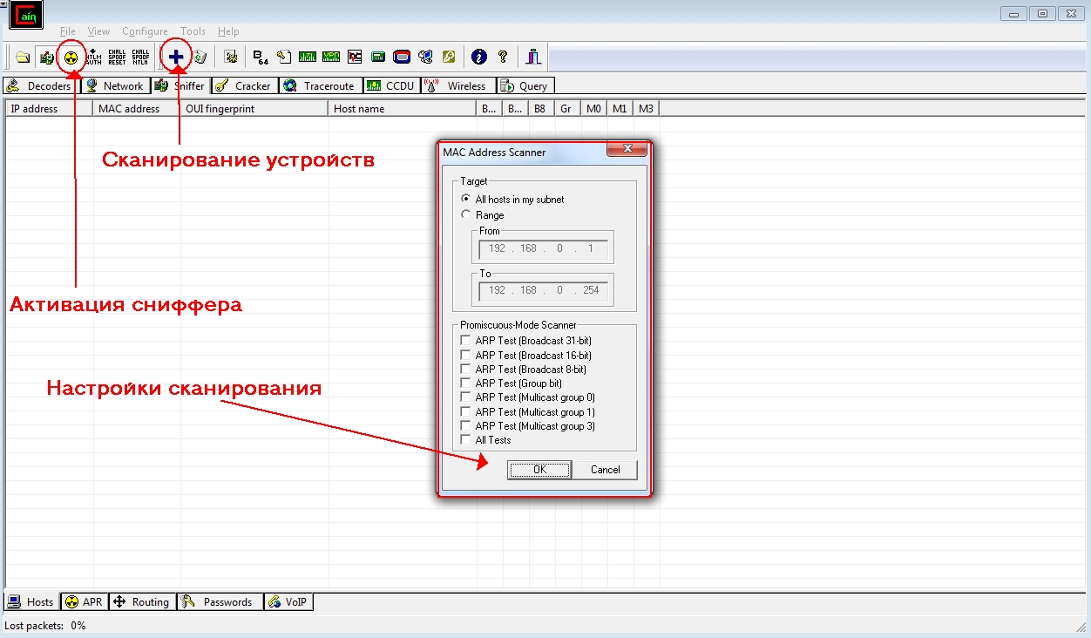Check the All Tests checkbox
The width and height of the screenshot is (1091, 638).
466,440
